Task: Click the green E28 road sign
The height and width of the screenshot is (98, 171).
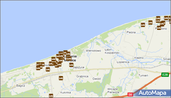Action: pos(165,75)
